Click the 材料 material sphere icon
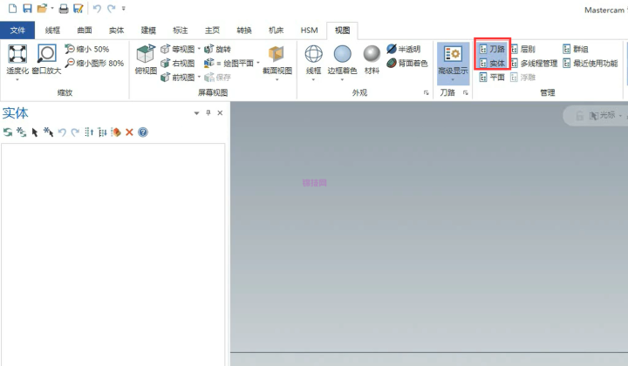 click(372, 54)
